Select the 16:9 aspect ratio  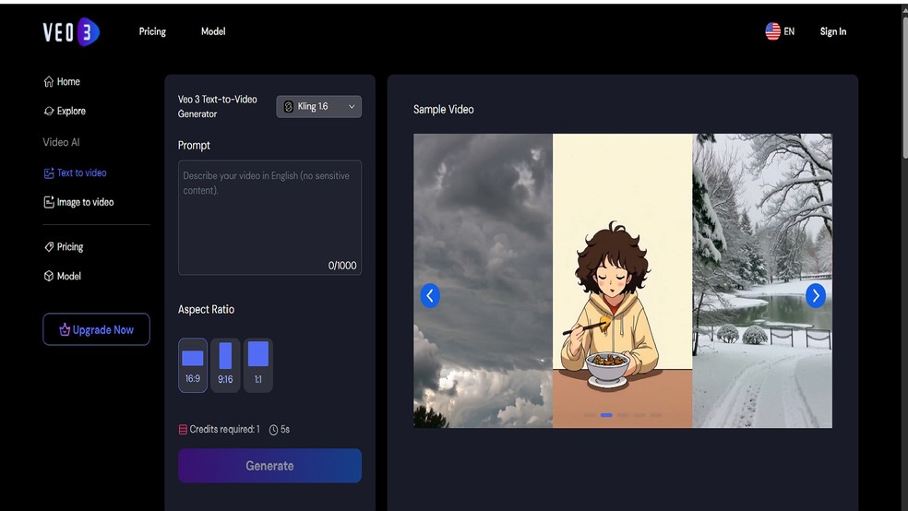click(x=193, y=365)
